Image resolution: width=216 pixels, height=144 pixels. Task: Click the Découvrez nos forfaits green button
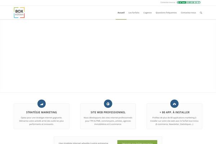click(x=137, y=142)
